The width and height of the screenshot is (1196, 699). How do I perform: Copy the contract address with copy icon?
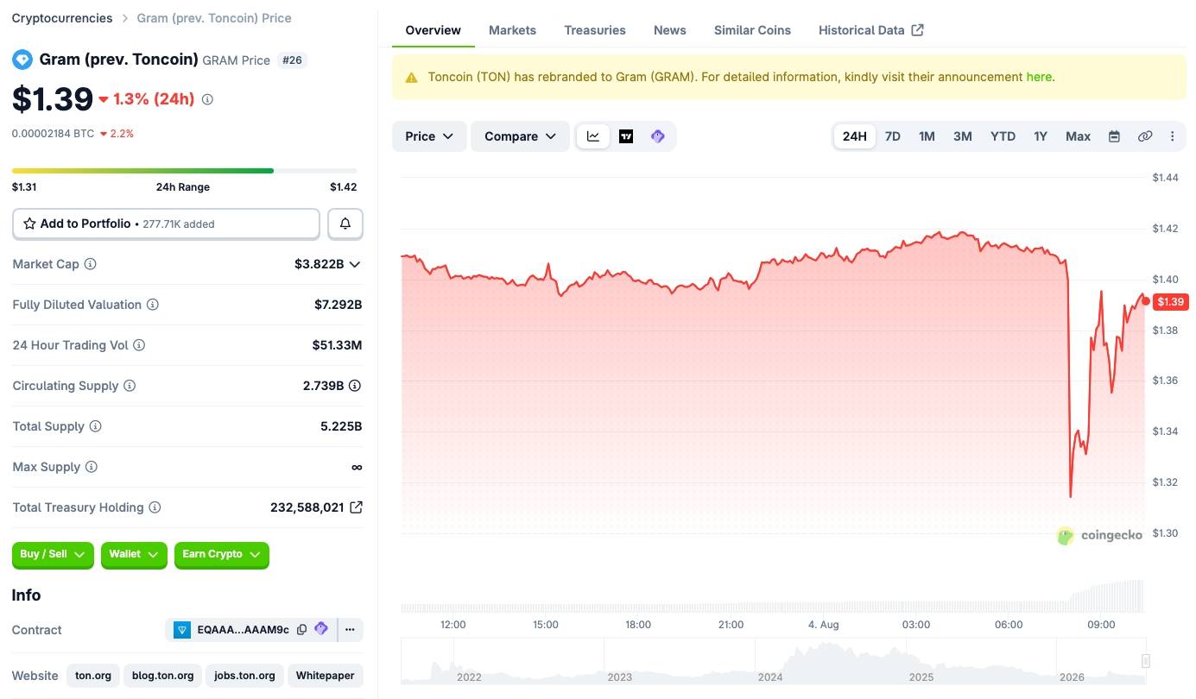[301, 630]
